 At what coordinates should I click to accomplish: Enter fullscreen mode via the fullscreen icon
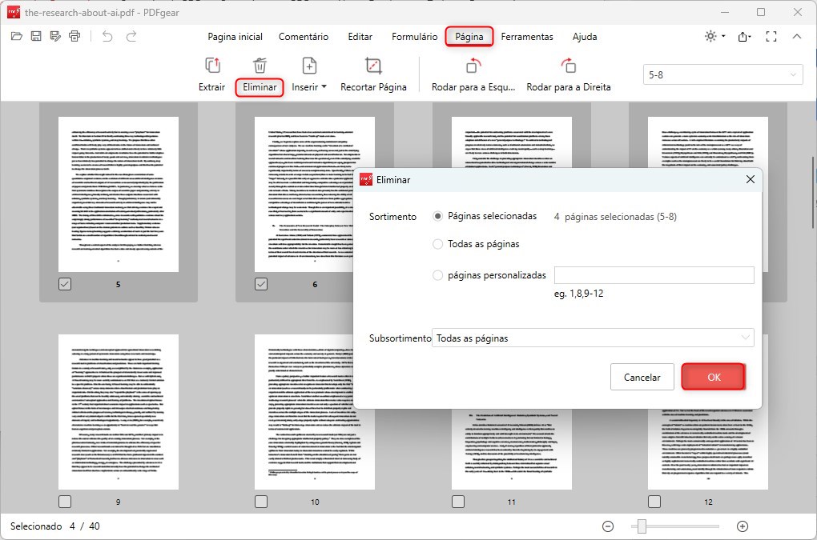pos(771,36)
